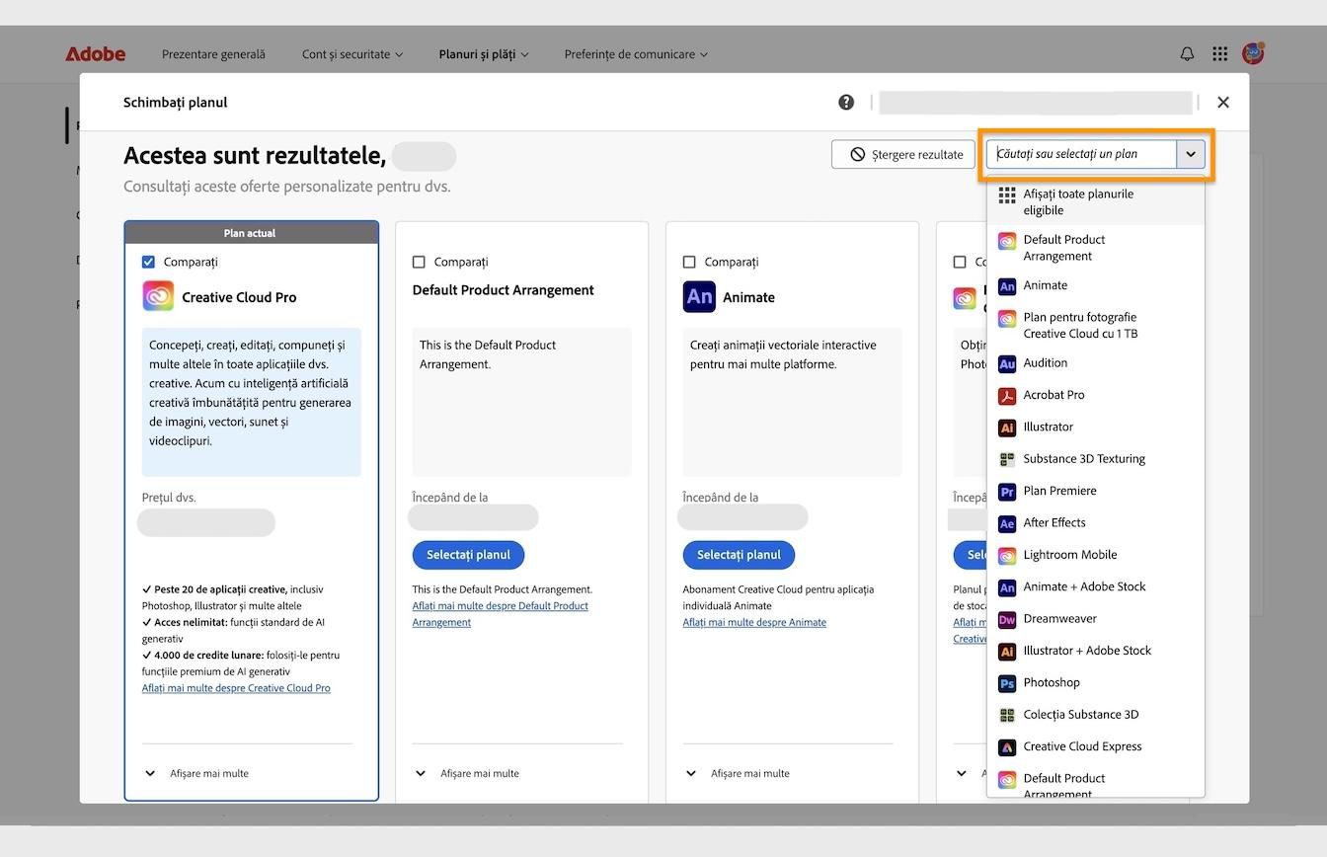Viewport: 1327px width, 857px height.
Task: Focus the Căutați sau selectați un plan field
Action: tap(1081, 154)
